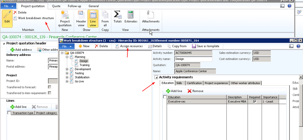This screenshot has height=140, width=303.
Task: Check the Transferred to forecast checkbox
Action: (x=49, y=87)
